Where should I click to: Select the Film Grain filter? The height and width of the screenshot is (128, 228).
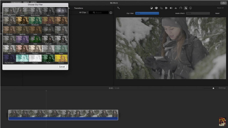pyautogui.click(x=9, y=31)
